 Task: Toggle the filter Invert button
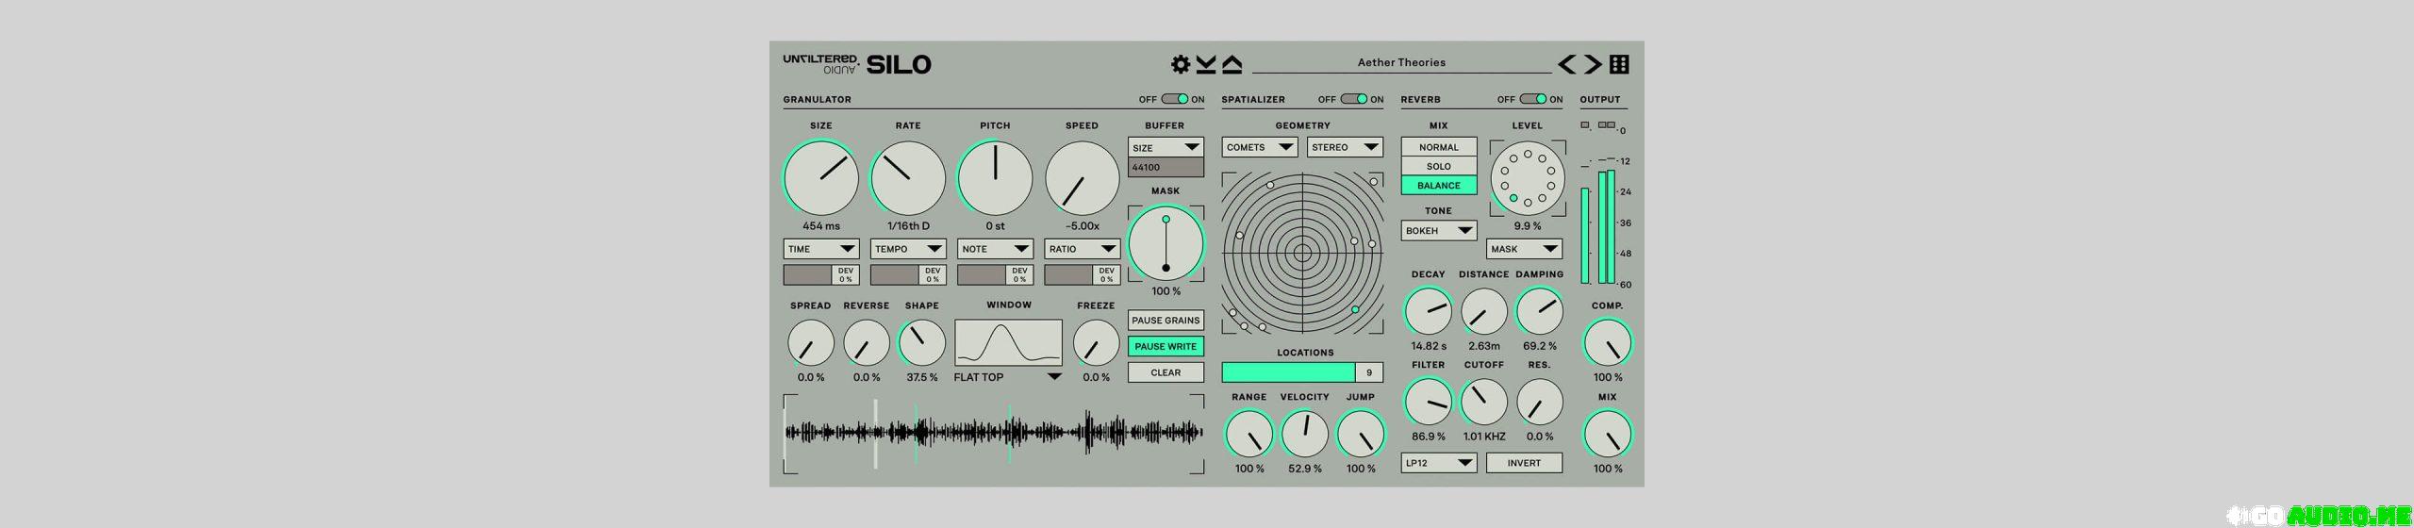(1524, 463)
